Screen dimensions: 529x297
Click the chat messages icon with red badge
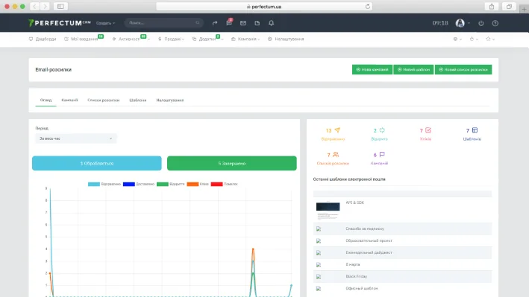click(229, 22)
